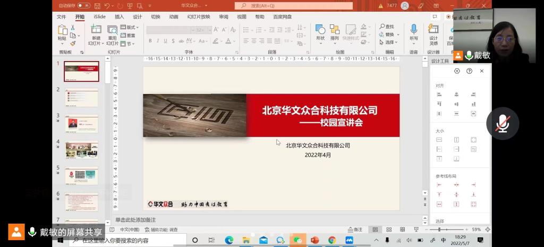The width and height of the screenshot is (544, 247).
Task: Click the Format Painter brush icon
Action: point(73,44)
